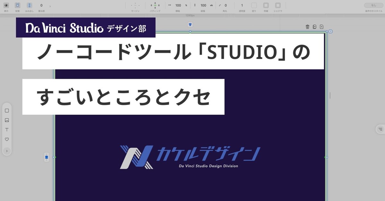This screenshot has width=385, height=201.
Task: Click the 横幅 width arrow icon
Action: click(170, 5)
